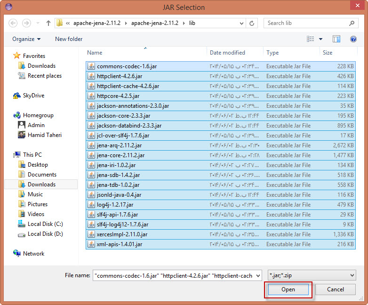Open the view options dropdown arrow
The image size is (368, 305).
tap(321, 39)
